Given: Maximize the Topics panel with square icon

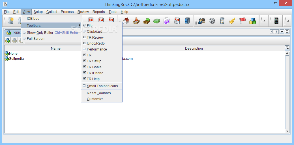Looking at the screenshot, I should pyautogui.click(x=287, y=32).
